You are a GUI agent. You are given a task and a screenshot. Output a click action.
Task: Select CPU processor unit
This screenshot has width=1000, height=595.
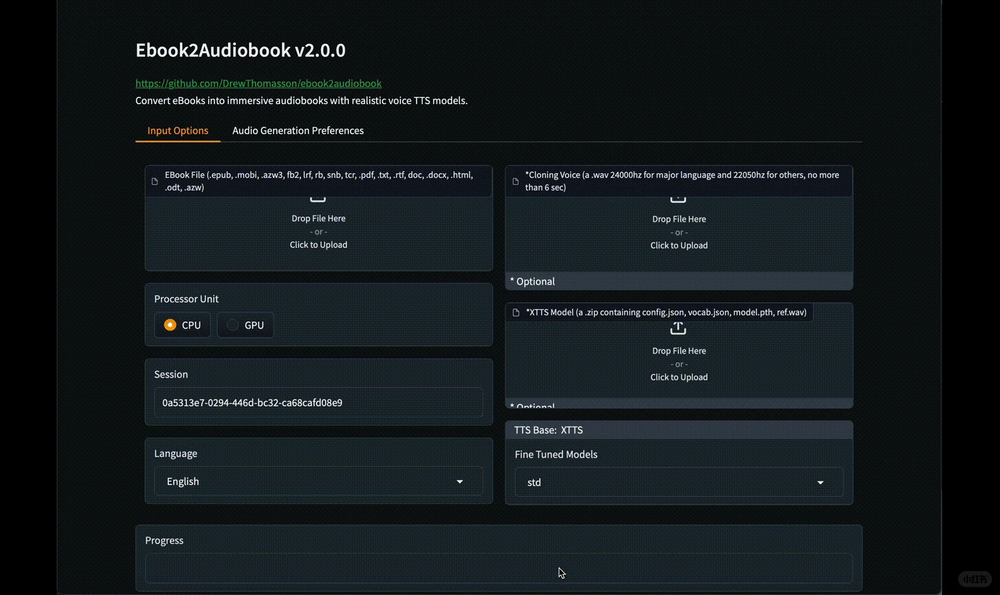(182, 325)
